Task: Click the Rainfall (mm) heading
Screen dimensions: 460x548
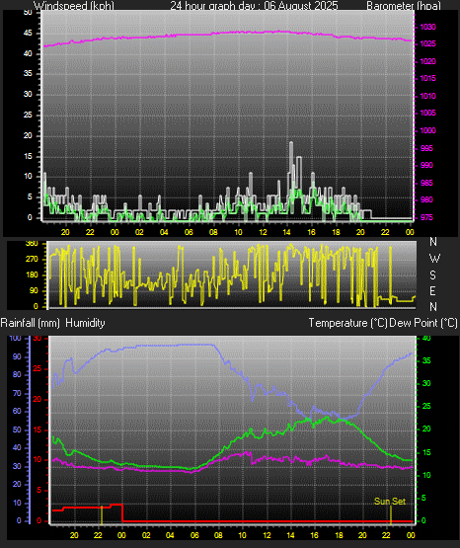Action: point(30,323)
